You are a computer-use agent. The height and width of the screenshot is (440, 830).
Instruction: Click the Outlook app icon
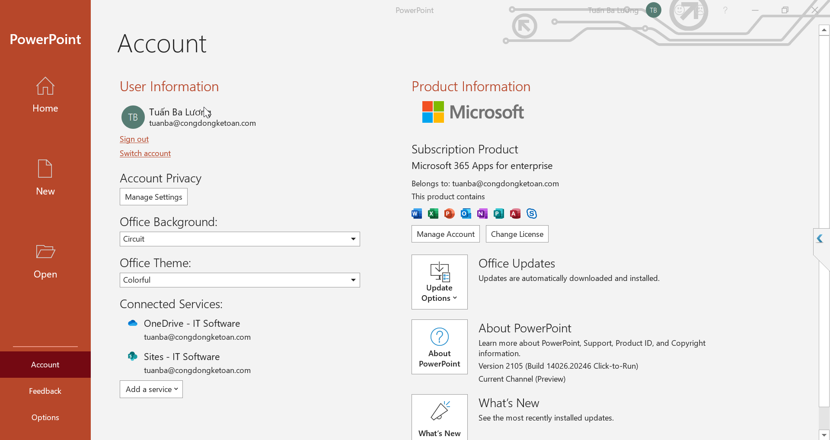[x=466, y=214]
